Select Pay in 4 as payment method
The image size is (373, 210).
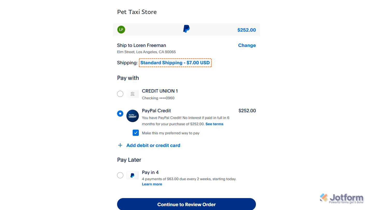[x=120, y=175]
